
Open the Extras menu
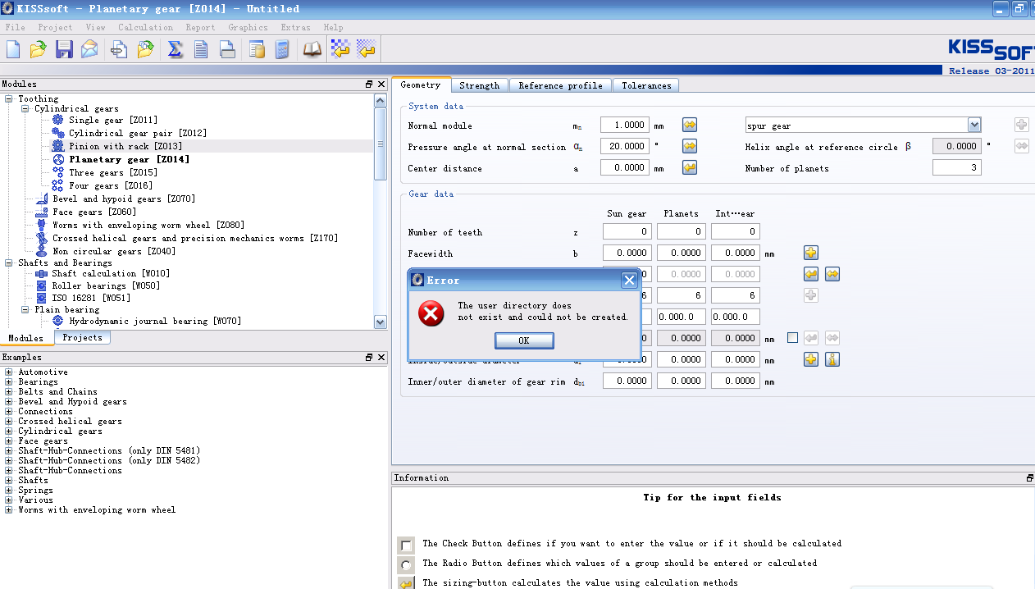[295, 27]
